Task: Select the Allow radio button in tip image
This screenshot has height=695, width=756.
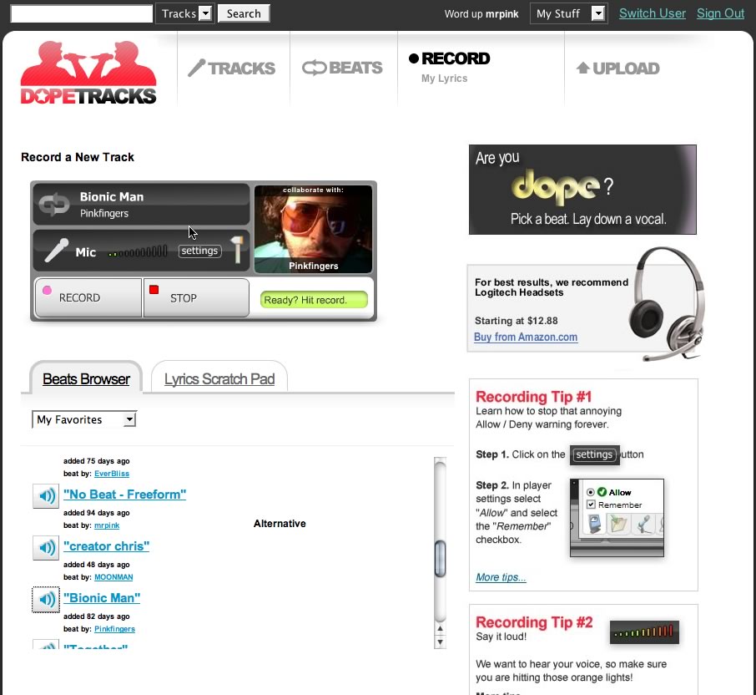Action: point(591,492)
